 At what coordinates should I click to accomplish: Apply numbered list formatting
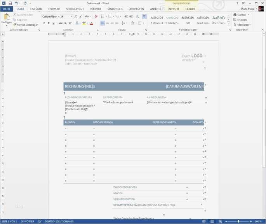click(110, 16)
